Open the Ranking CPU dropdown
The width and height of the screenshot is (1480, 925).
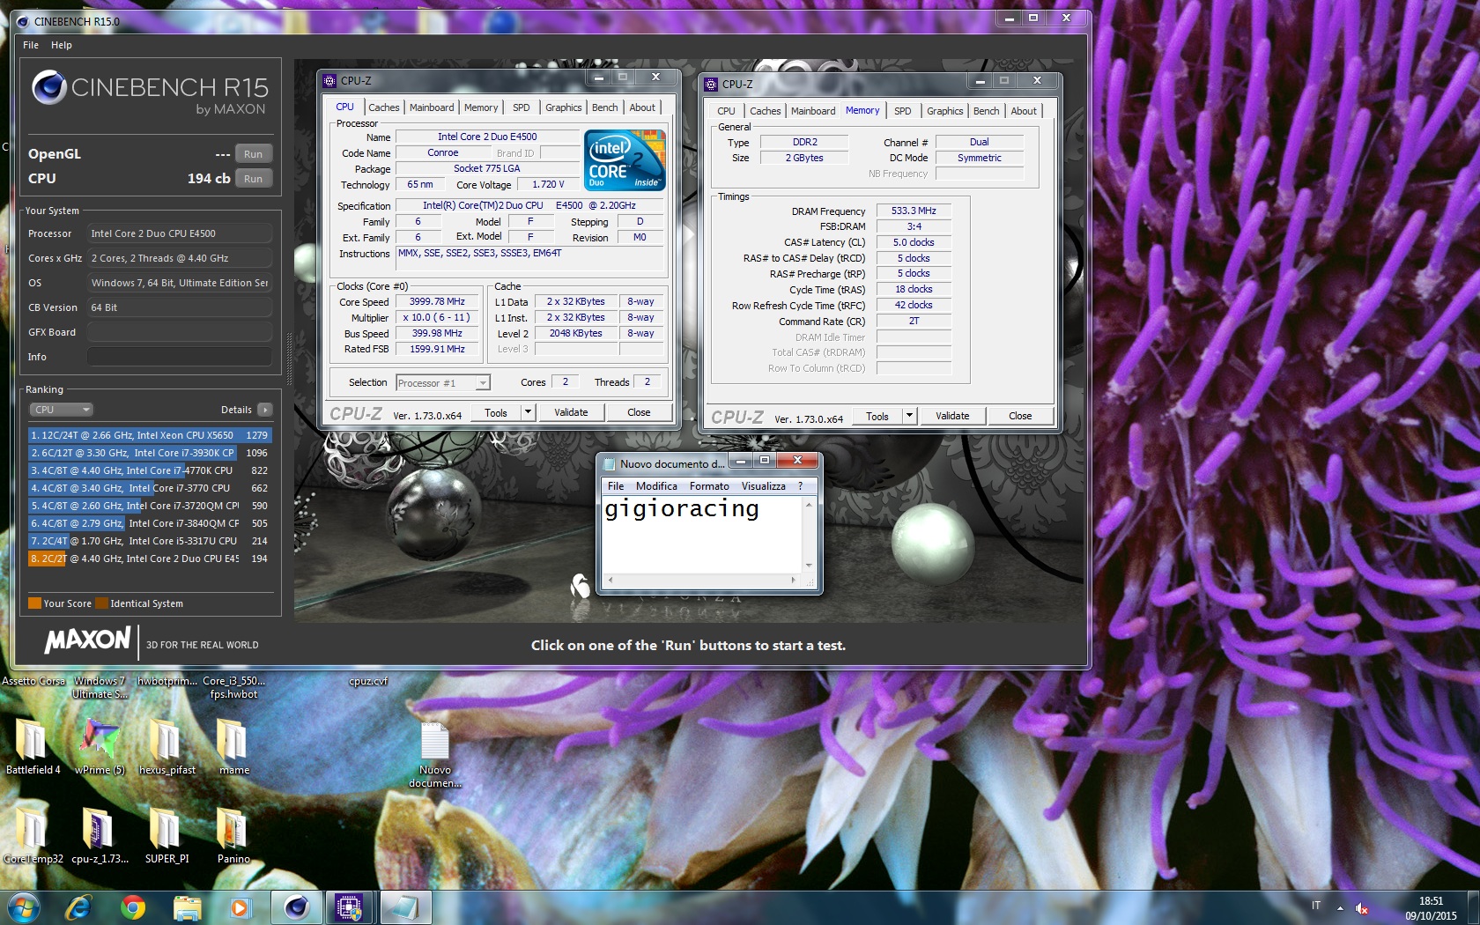click(61, 410)
